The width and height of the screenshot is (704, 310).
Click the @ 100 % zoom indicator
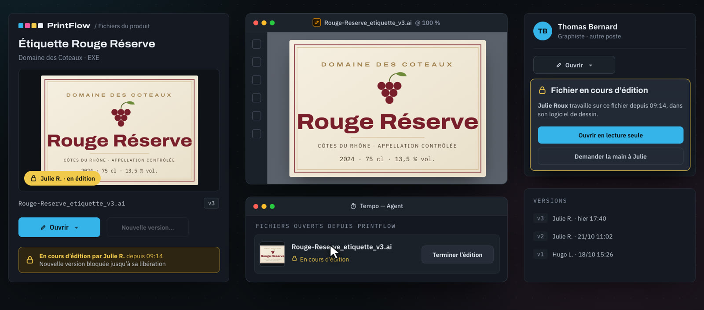pos(427,23)
